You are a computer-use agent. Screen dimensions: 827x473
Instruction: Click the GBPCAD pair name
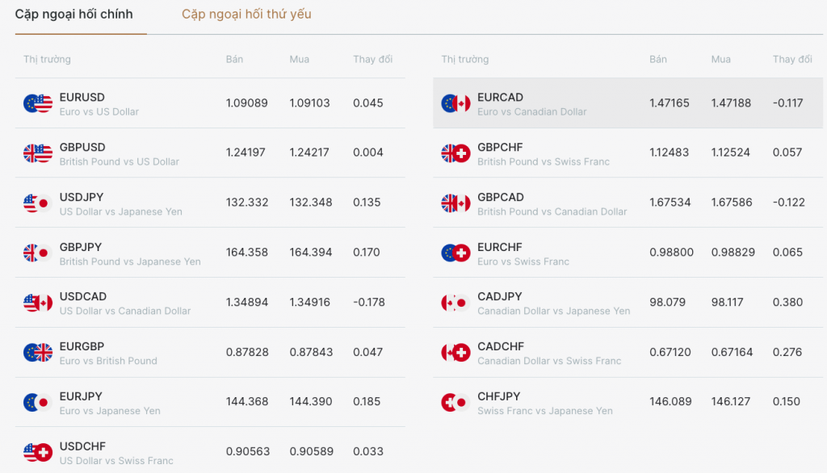pyautogui.click(x=501, y=197)
